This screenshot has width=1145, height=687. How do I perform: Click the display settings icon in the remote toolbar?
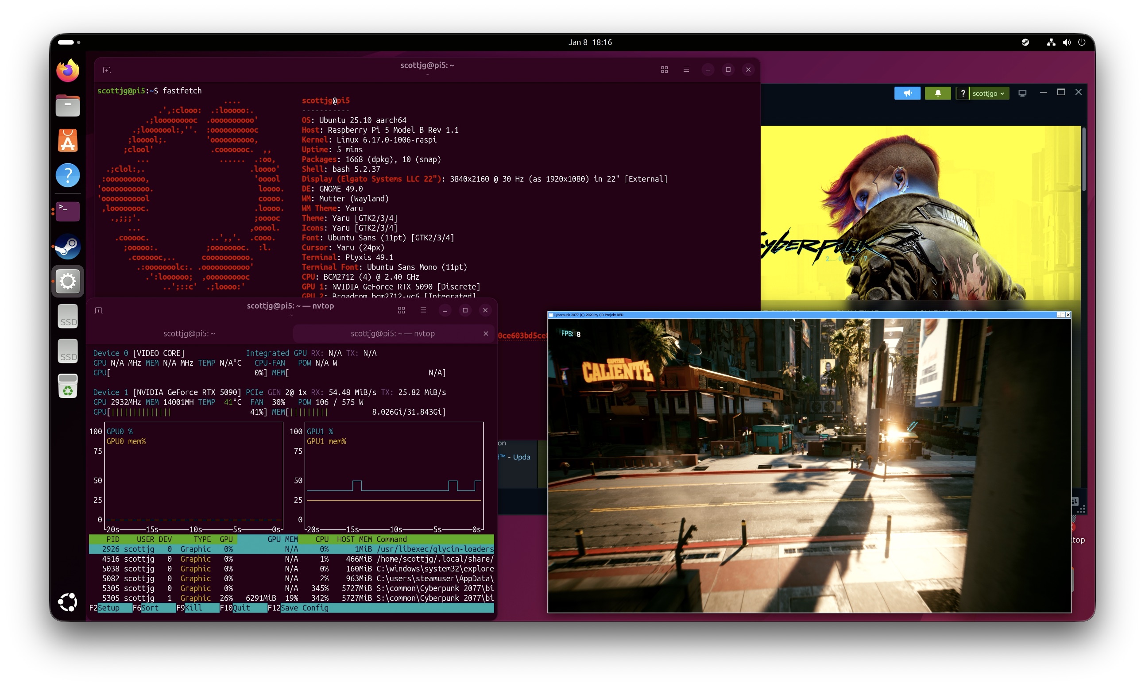pyautogui.click(x=1022, y=93)
